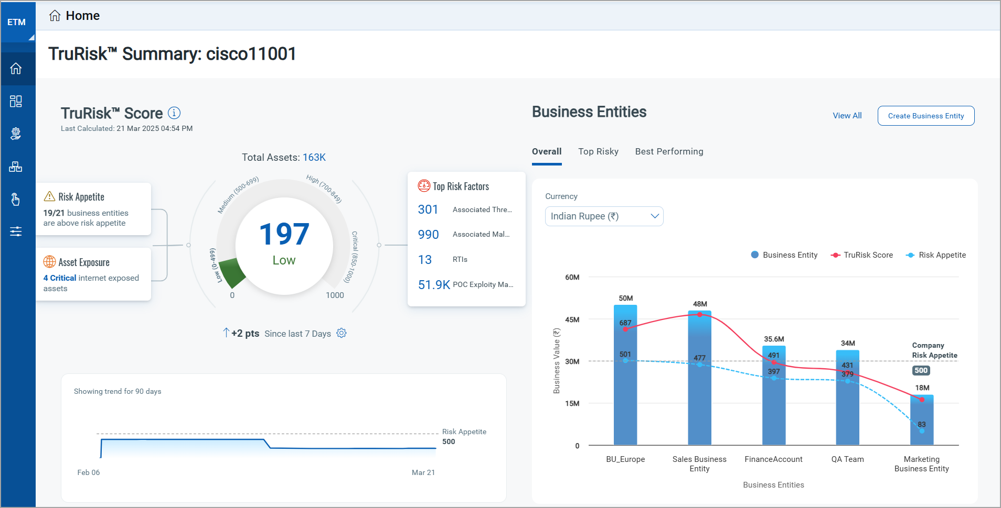The height and width of the screenshot is (508, 1001).
Task: Click the 687 TruRisk point on BU_Europe
Action: point(625,329)
